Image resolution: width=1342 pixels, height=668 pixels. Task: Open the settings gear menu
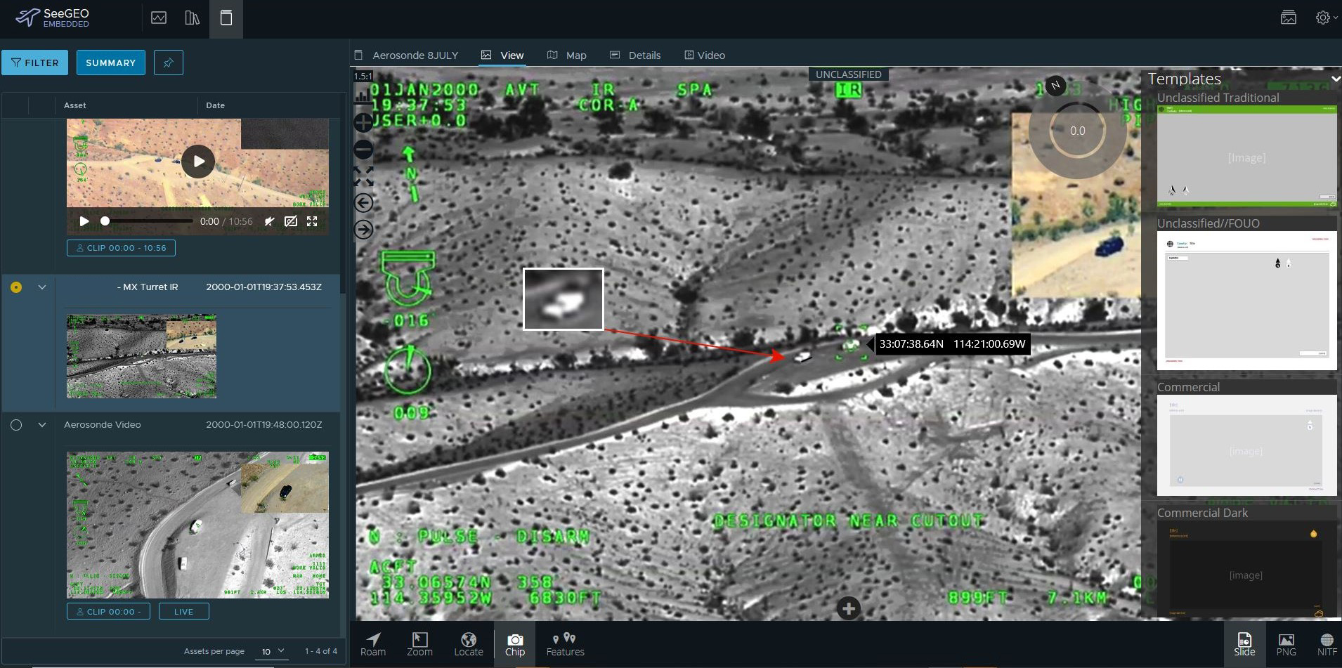point(1322,18)
